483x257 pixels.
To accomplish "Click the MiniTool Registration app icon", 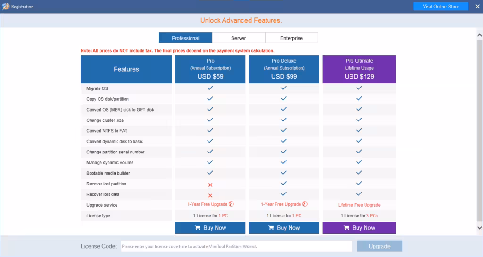I will (6, 7).
